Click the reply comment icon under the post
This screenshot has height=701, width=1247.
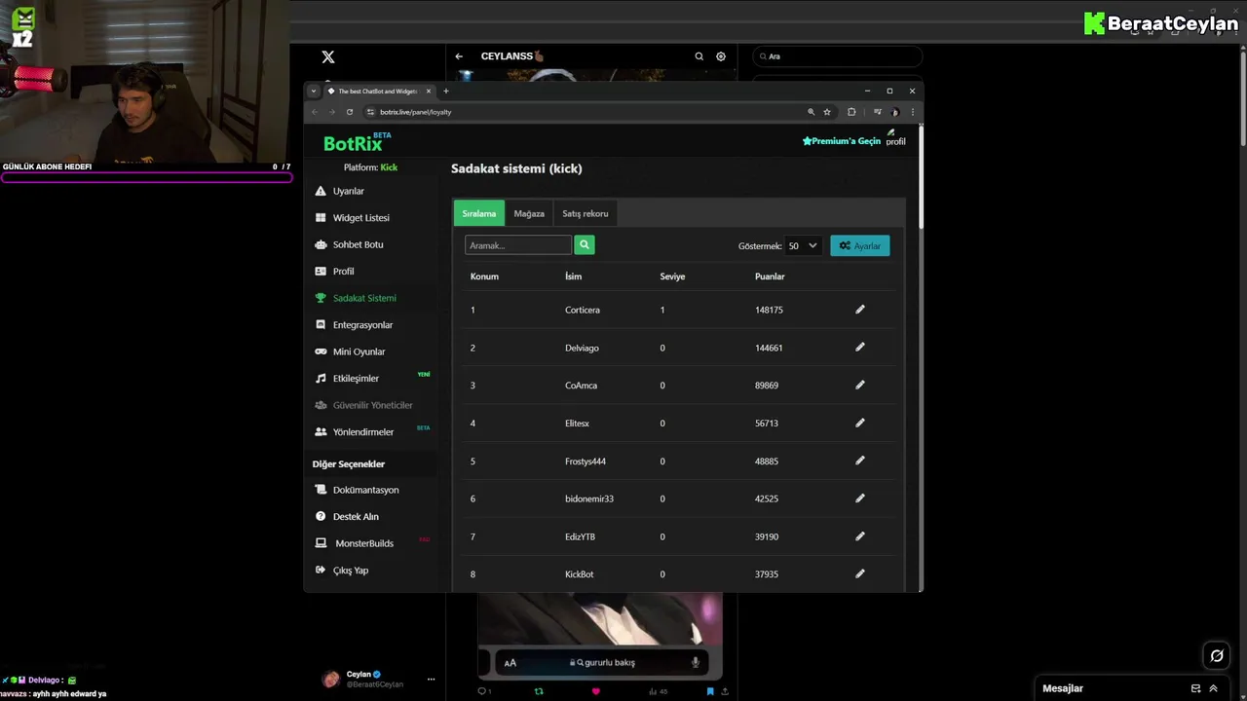pyautogui.click(x=481, y=691)
